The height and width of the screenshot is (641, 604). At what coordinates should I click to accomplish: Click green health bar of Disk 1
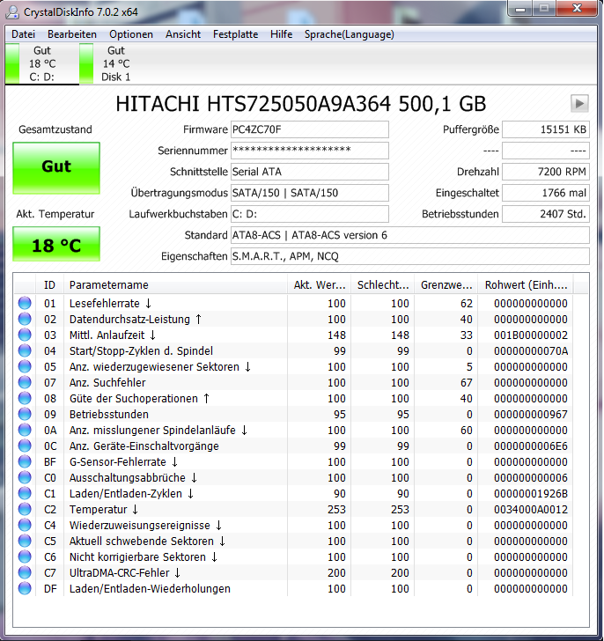click(86, 63)
